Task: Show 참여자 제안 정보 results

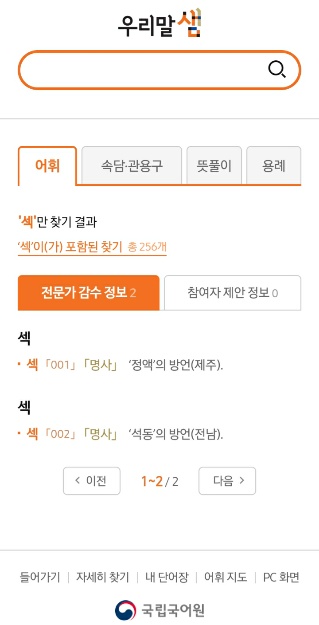Action: click(x=233, y=293)
